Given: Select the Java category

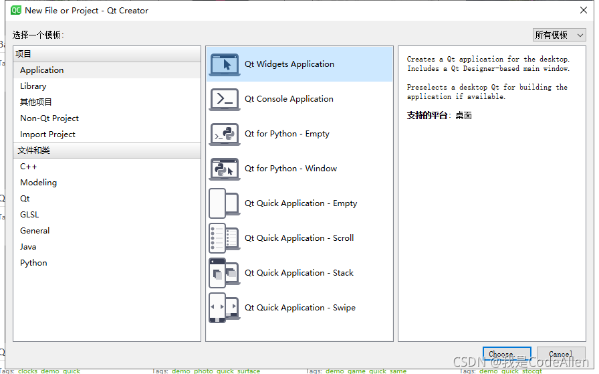Looking at the screenshot, I should point(107,247).
